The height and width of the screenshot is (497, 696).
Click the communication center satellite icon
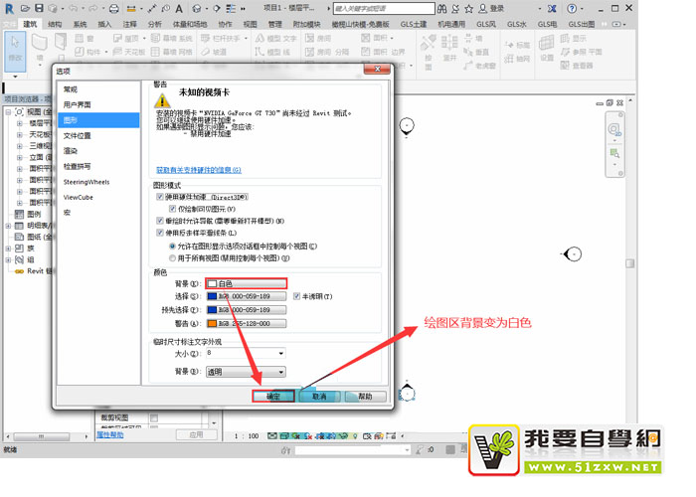[x=455, y=8]
